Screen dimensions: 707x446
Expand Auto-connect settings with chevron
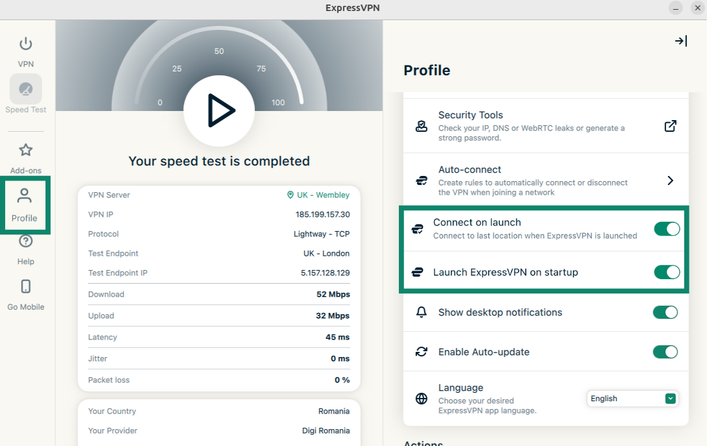(671, 180)
